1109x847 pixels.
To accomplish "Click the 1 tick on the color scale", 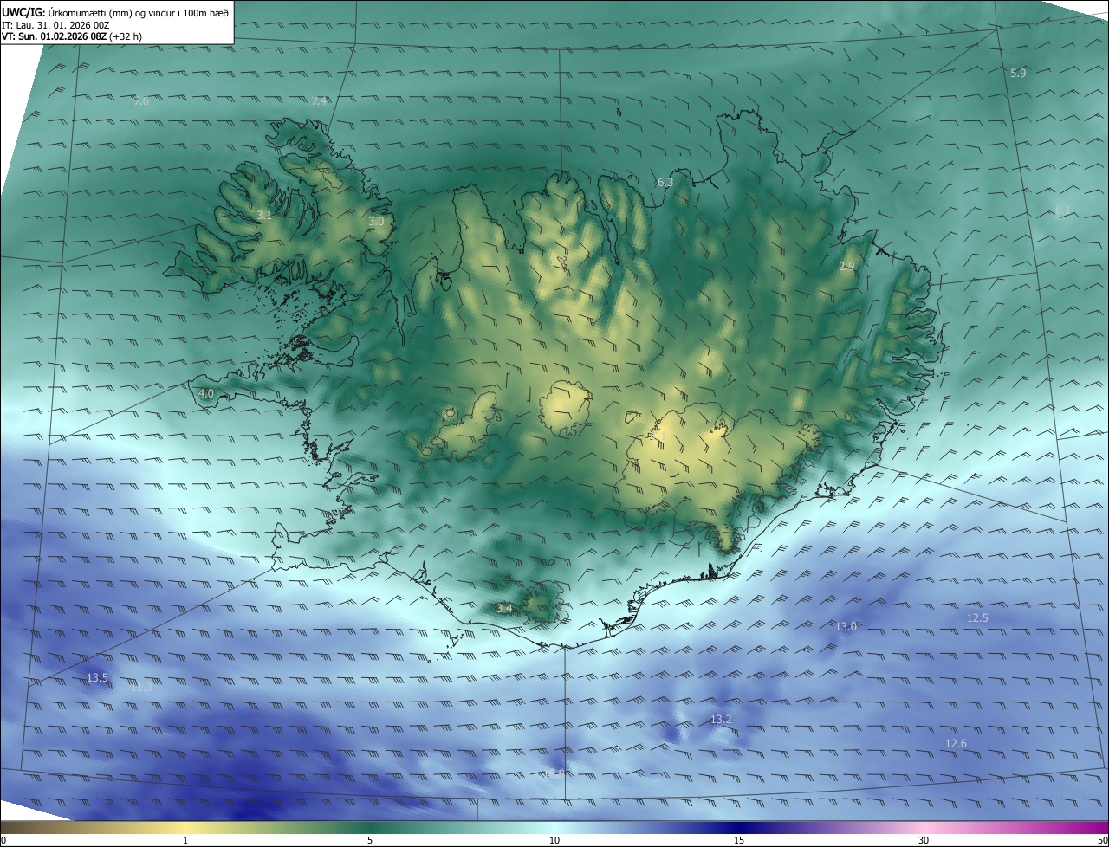I will click(x=185, y=840).
